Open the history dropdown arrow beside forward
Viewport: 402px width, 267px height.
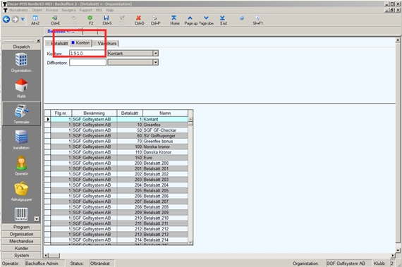[x=23, y=19]
